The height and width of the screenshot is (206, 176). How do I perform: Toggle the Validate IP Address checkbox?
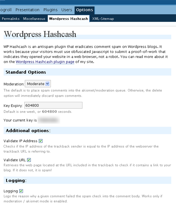(x=41, y=141)
